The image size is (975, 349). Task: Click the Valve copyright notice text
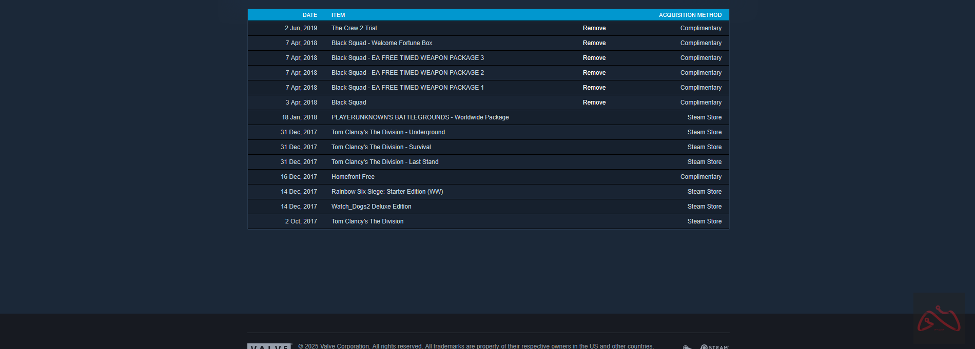point(476,346)
